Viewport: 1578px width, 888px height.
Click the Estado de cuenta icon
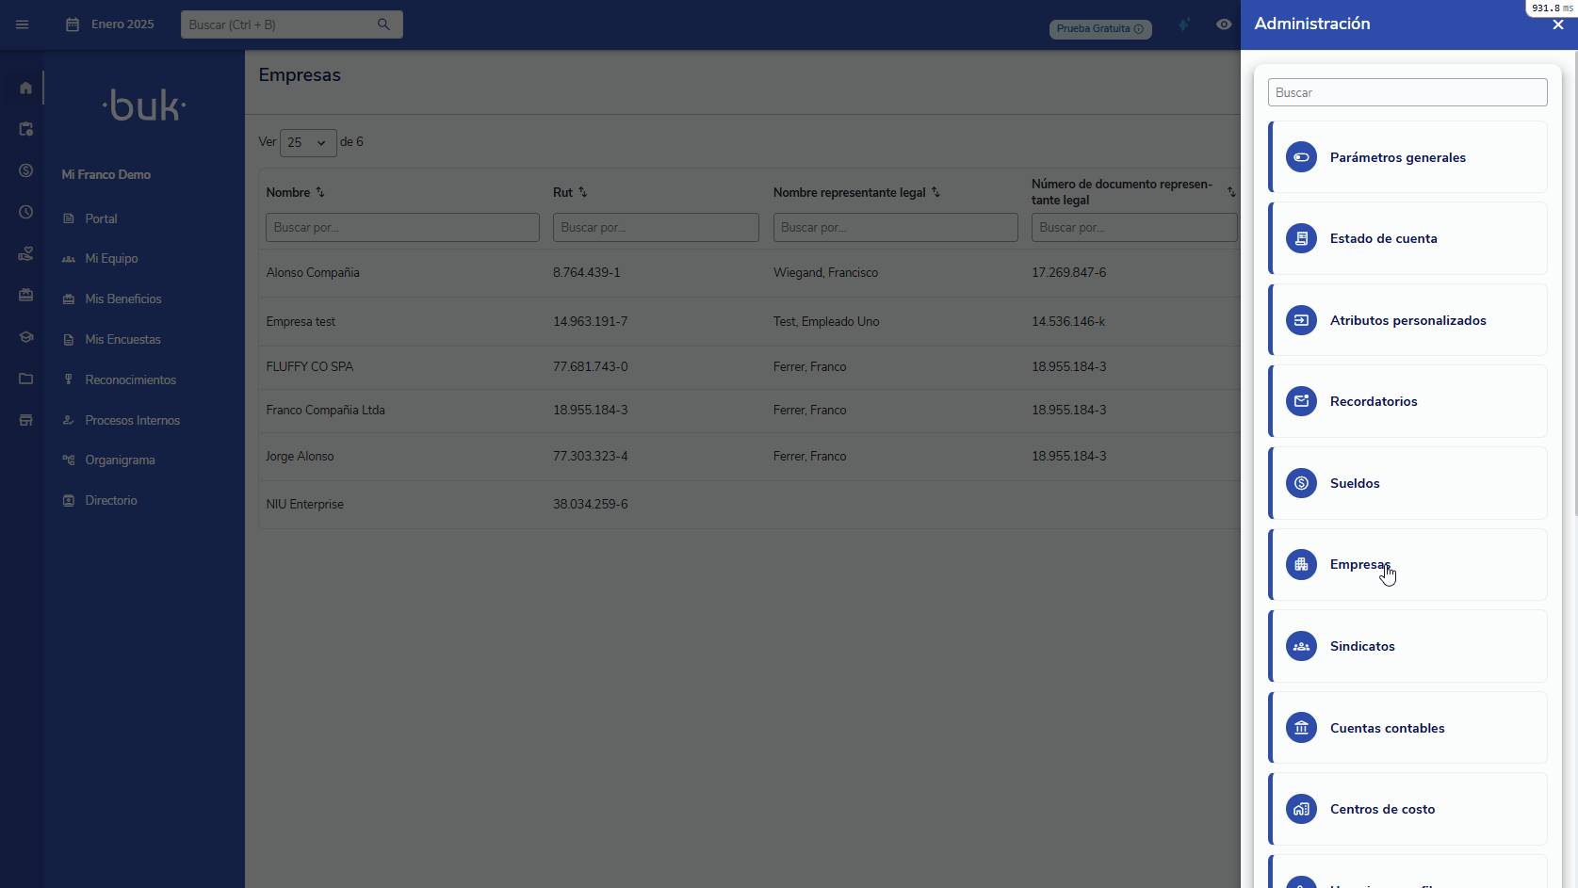(x=1301, y=239)
